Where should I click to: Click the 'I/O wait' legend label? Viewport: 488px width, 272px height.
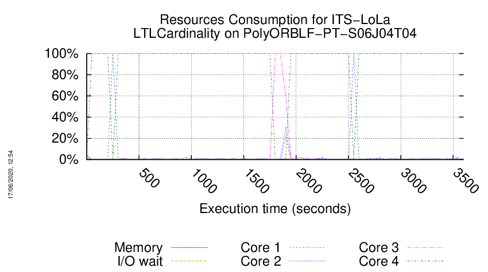(140, 261)
